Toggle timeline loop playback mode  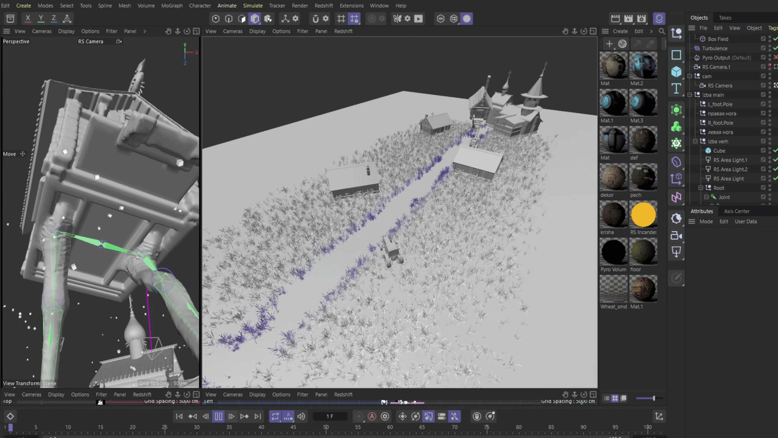pyautogui.click(x=275, y=416)
